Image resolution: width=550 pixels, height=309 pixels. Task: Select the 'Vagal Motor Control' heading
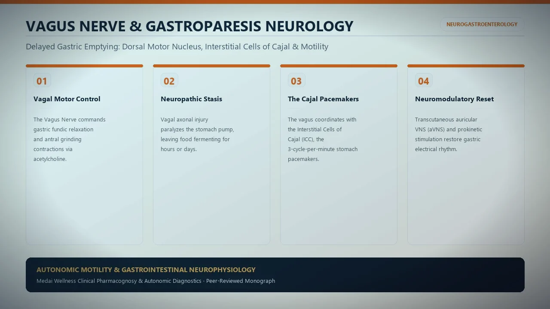[67, 99]
